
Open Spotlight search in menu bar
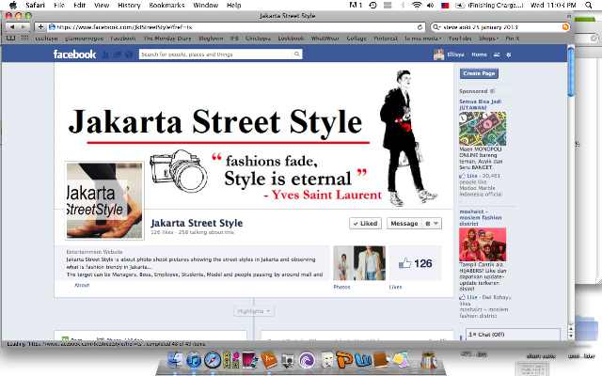click(588, 5)
